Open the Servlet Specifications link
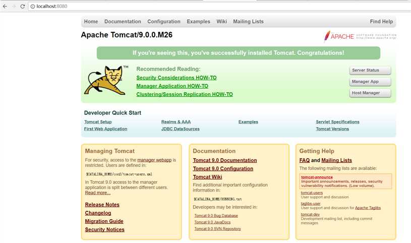The width and height of the screenshot is (411, 243). (337, 122)
